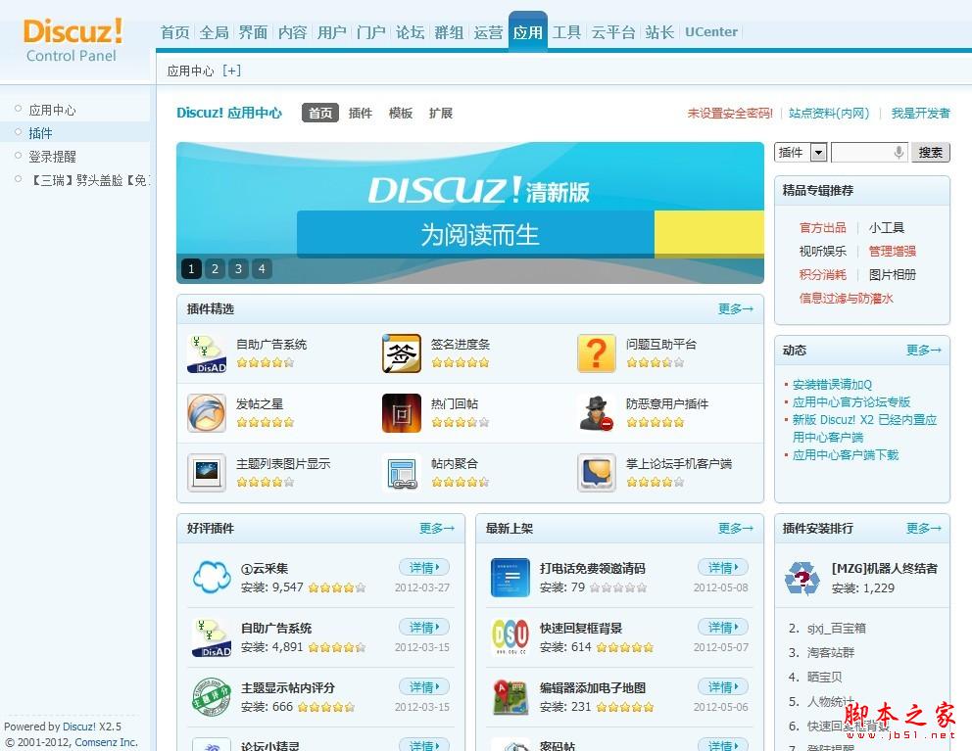
Task: Select the ①云采集 cloud icon
Action: 212,577
